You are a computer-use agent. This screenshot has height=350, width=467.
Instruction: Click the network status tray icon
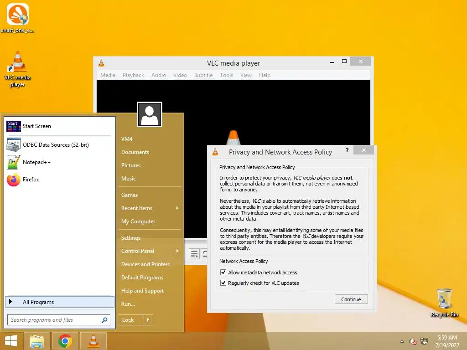(x=424, y=341)
